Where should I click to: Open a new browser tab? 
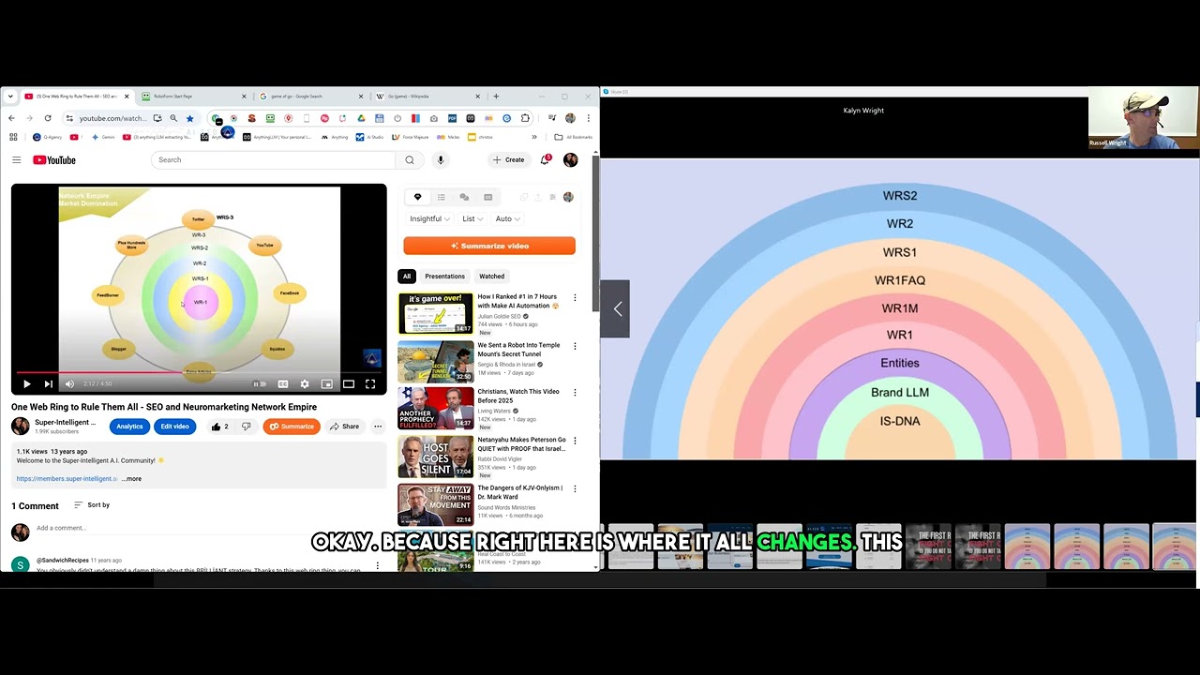496,96
